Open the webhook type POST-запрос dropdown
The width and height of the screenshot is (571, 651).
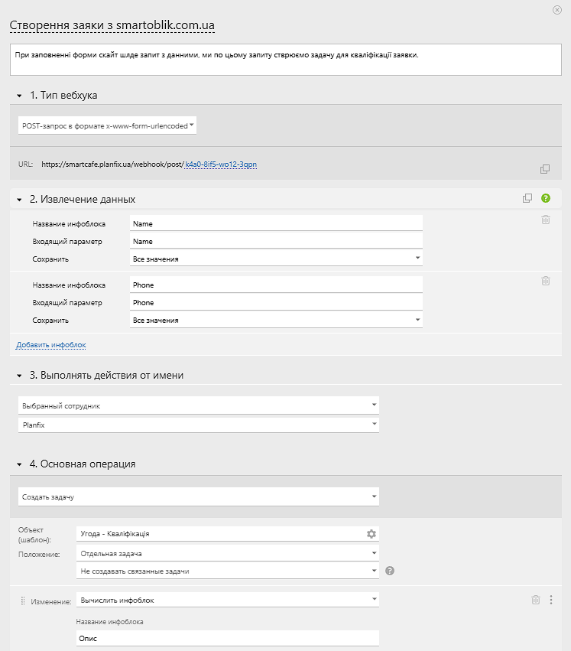(x=107, y=125)
